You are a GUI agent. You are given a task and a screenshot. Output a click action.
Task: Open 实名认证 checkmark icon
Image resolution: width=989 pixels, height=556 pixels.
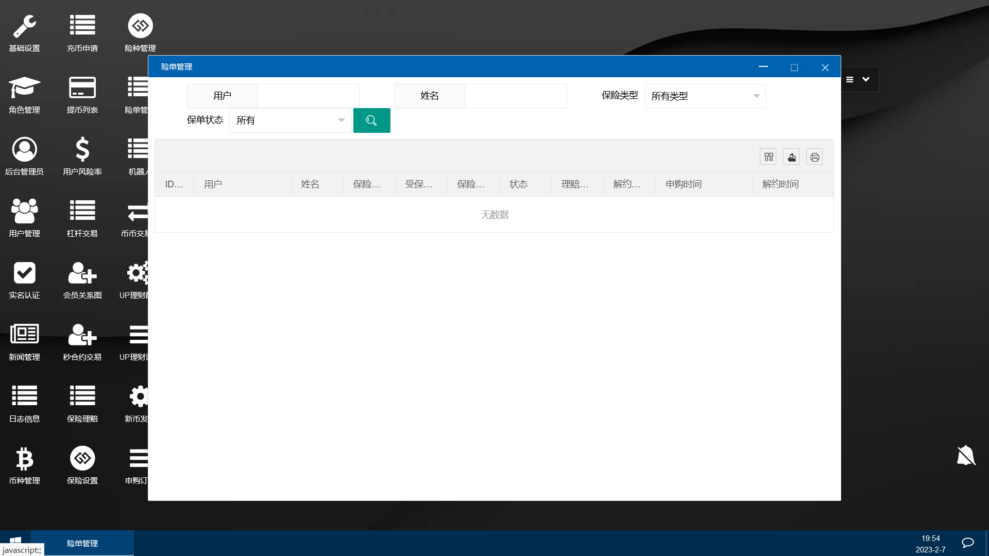click(x=24, y=273)
